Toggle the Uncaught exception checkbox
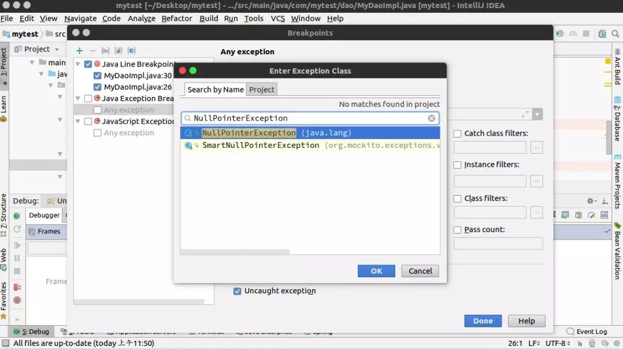623x350 pixels. [237, 291]
